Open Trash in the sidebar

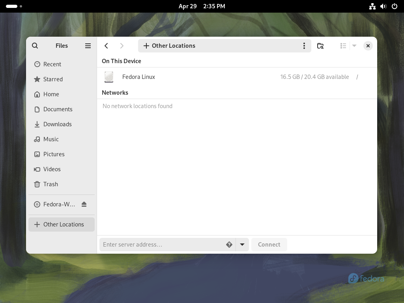click(62, 184)
